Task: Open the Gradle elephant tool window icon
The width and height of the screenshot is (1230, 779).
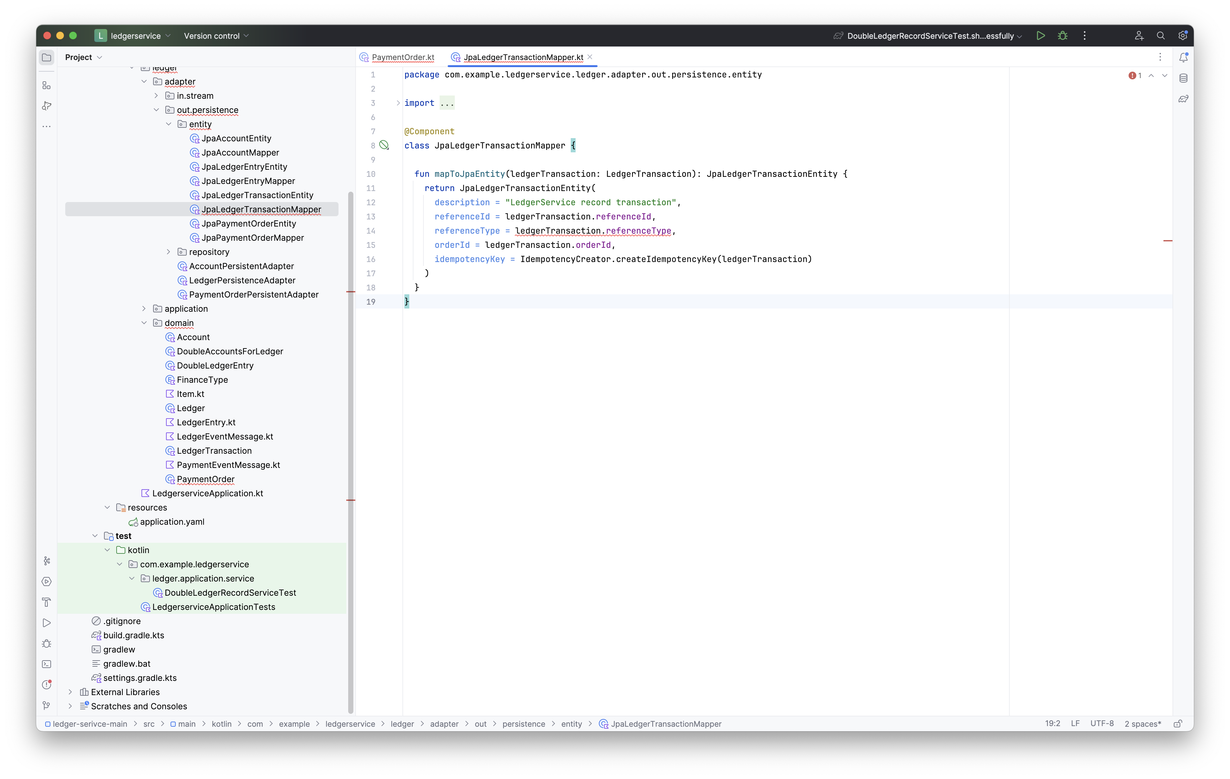Action: click(x=1183, y=98)
